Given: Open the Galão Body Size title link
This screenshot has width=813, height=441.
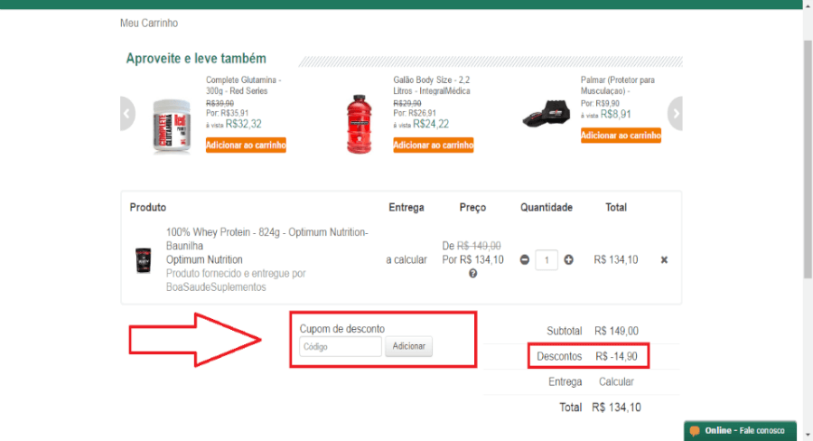Looking at the screenshot, I should tap(432, 86).
